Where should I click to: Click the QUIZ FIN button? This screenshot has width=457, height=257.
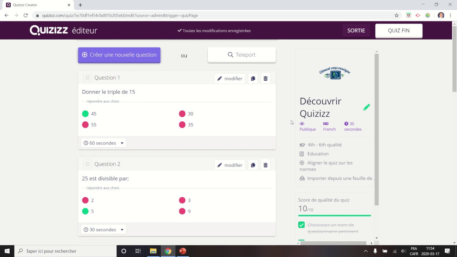(x=399, y=31)
